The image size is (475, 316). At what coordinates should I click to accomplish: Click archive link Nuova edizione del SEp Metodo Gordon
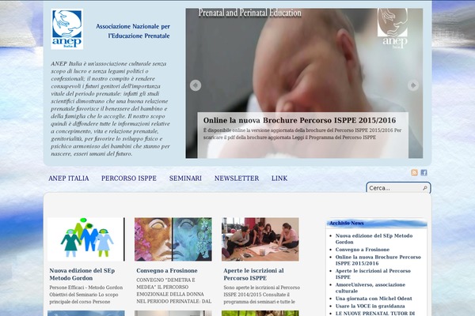pos(374,239)
